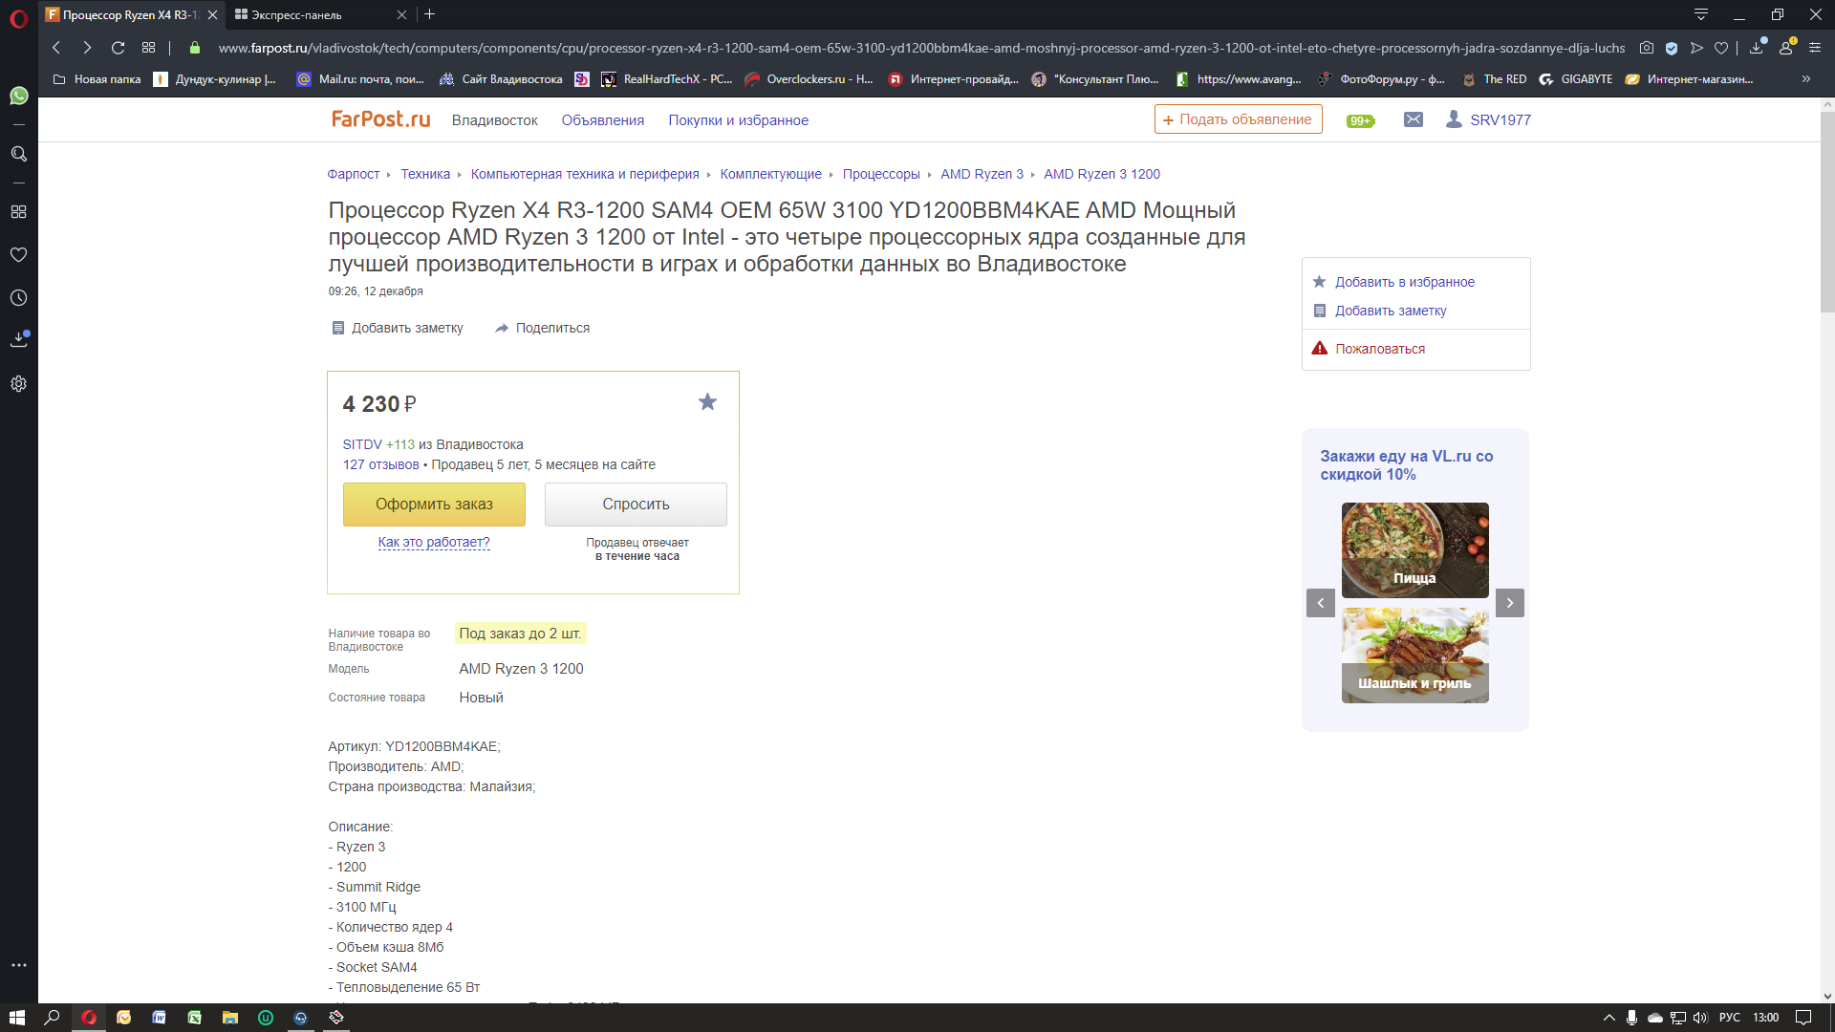Open Объявления menu in site header
Screen dimensions: 1835x1032
pos(602,120)
